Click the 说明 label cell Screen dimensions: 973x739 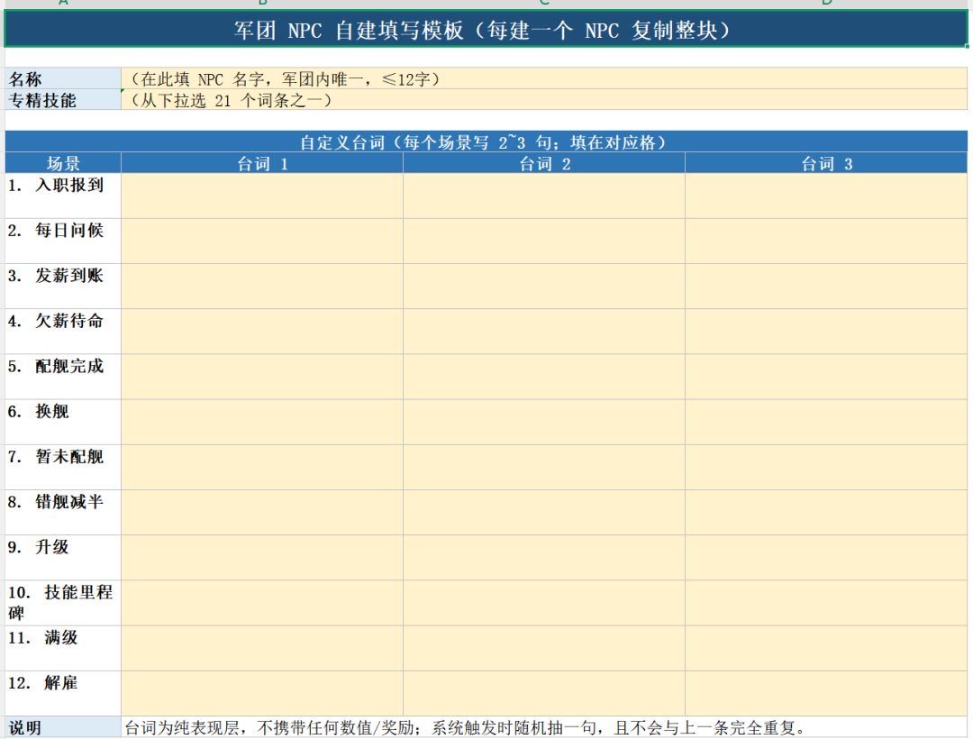[x=63, y=728]
